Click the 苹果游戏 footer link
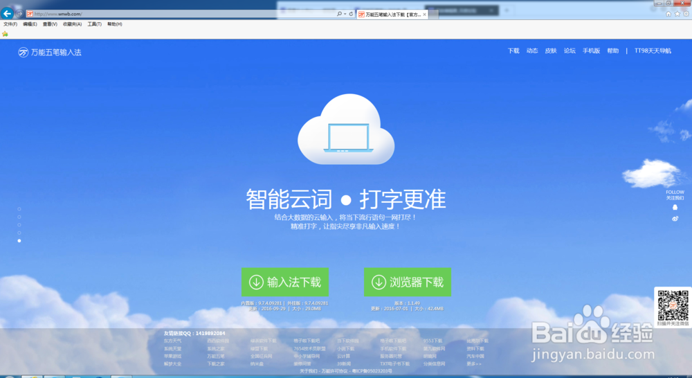The image size is (692, 378). click(172, 357)
